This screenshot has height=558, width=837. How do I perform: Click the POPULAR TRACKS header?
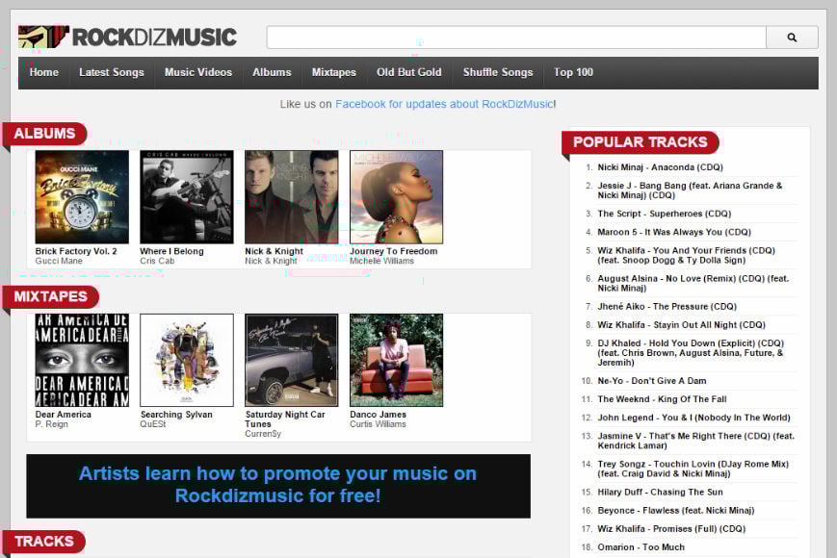tap(641, 142)
